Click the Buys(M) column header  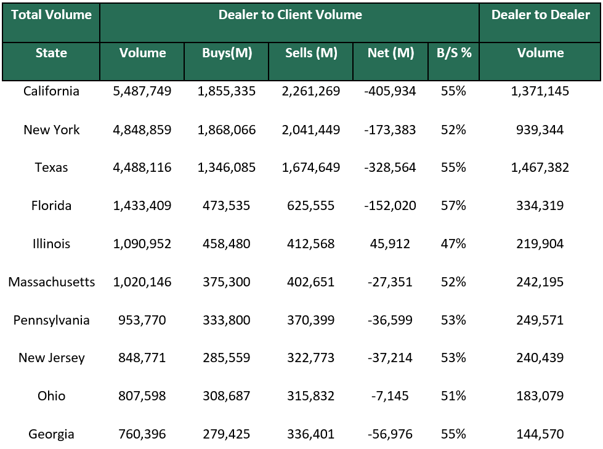(227, 62)
